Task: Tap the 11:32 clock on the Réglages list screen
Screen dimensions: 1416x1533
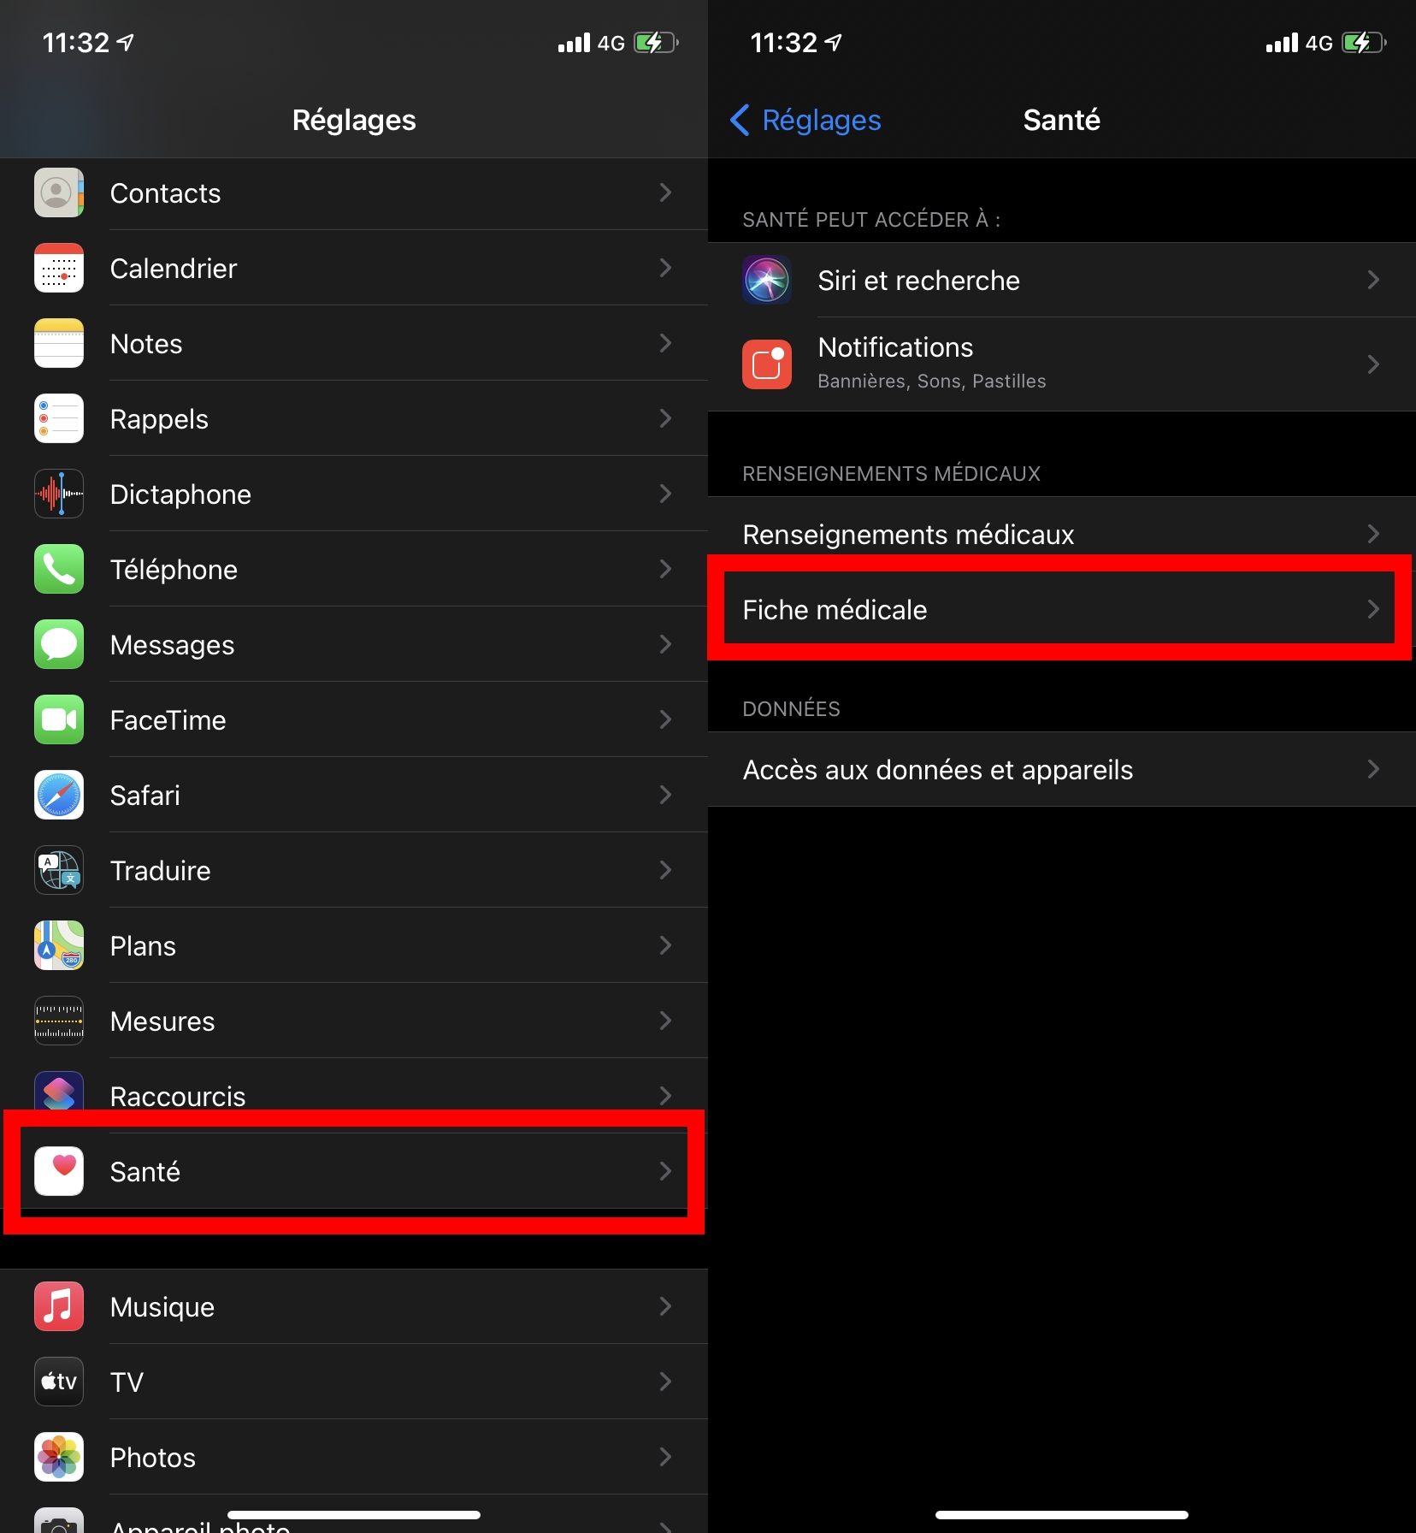Action: coord(76,43)
